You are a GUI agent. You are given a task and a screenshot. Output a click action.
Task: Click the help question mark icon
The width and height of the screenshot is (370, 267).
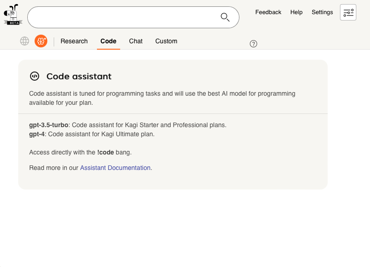click(253, 44)
